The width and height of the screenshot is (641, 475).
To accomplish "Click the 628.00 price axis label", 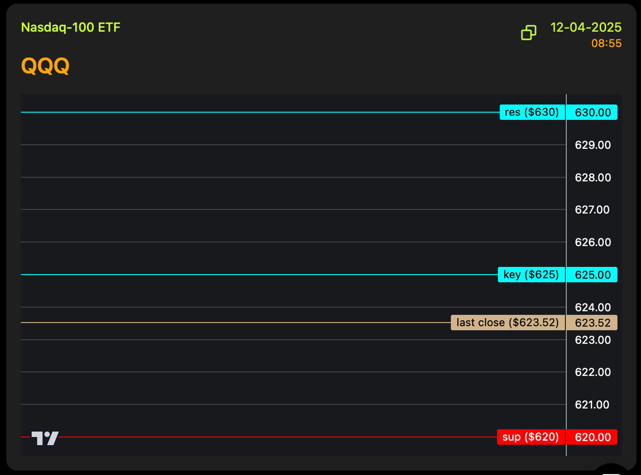I will point(593,178).
